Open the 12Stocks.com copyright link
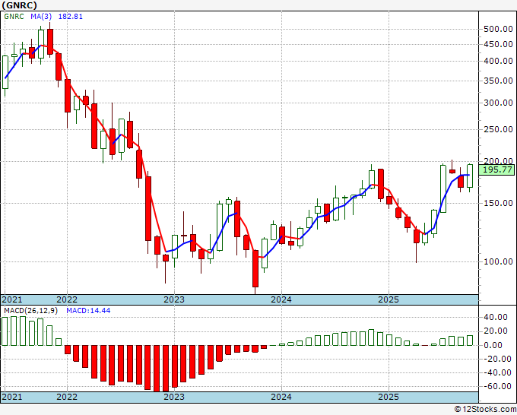 [x=485, y=410]
